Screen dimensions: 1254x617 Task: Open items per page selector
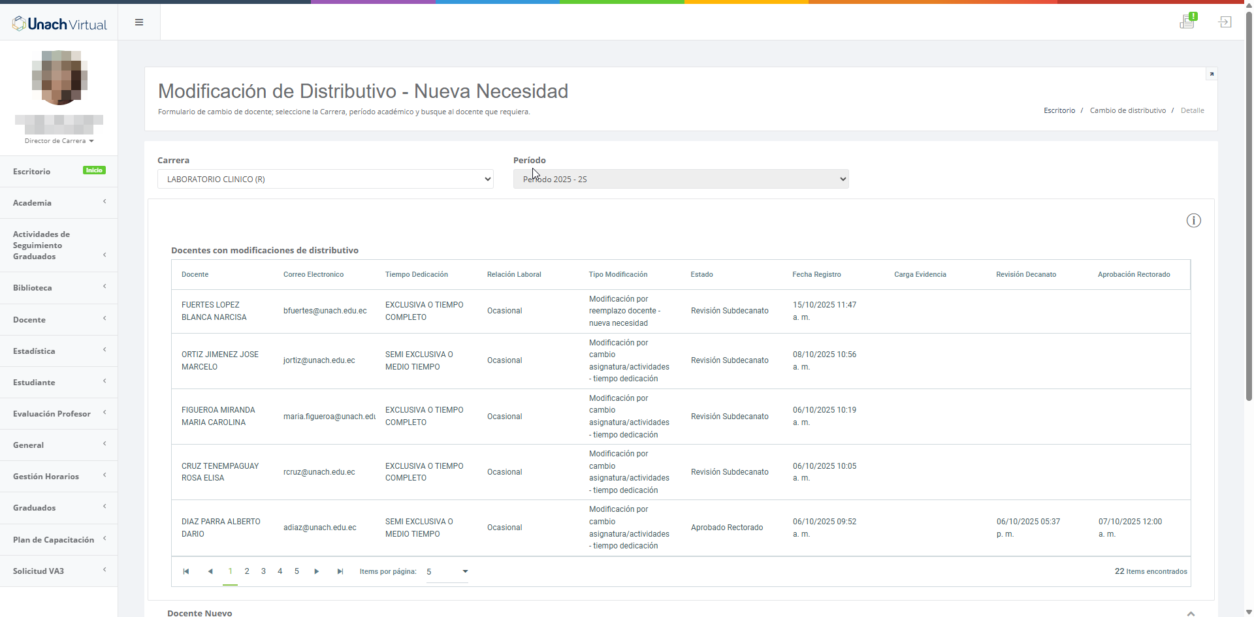point(447,571)
